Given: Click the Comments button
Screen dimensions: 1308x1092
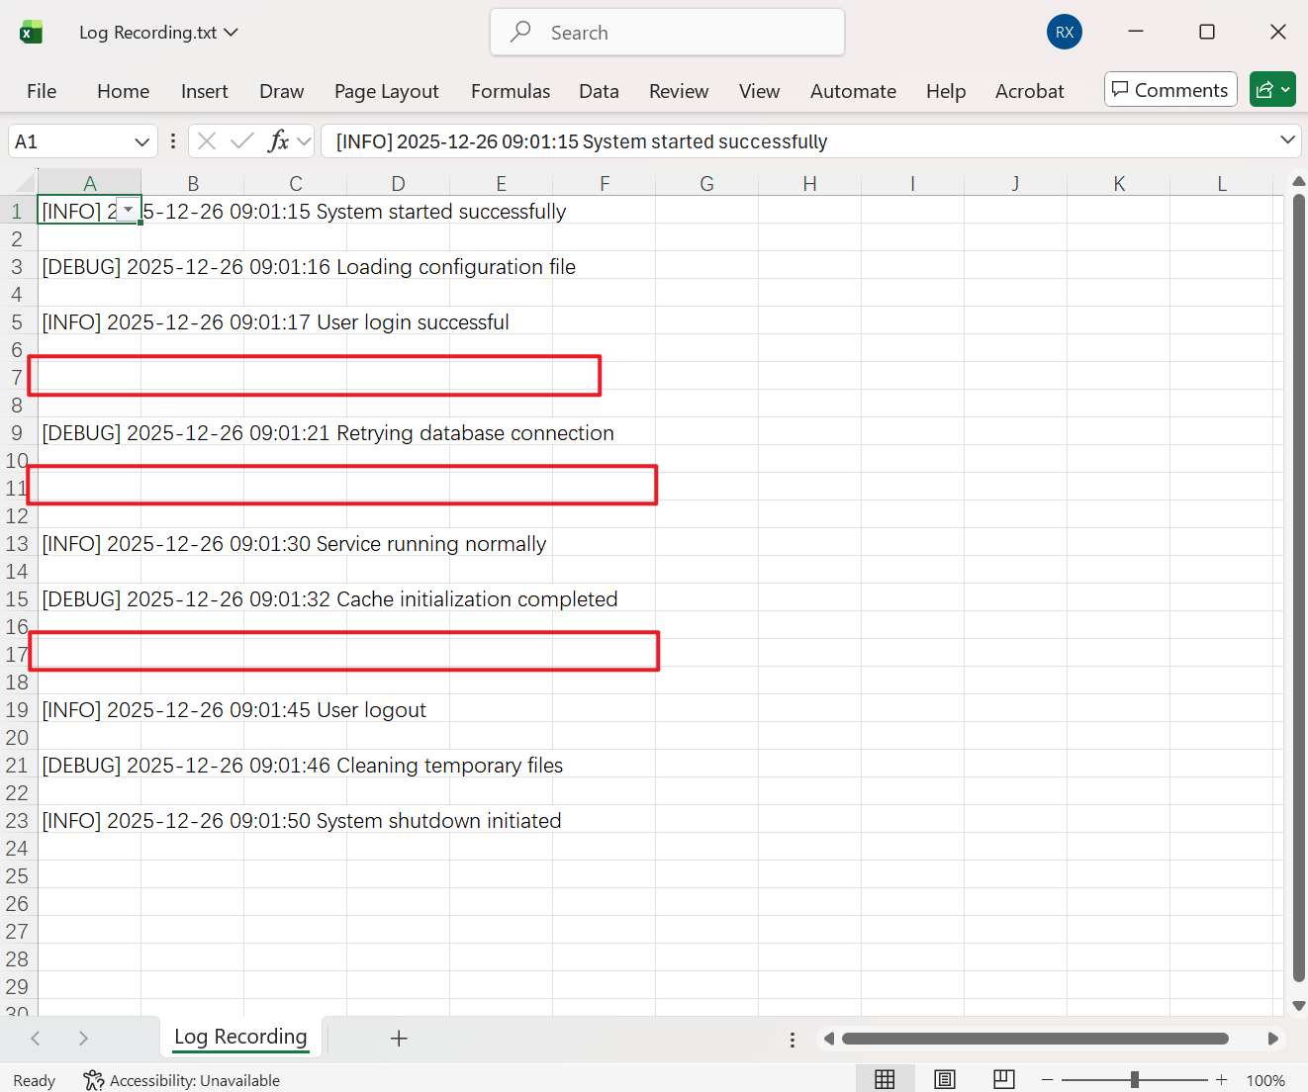Looking at the screenshot, I should click(x=1169, y=90).
